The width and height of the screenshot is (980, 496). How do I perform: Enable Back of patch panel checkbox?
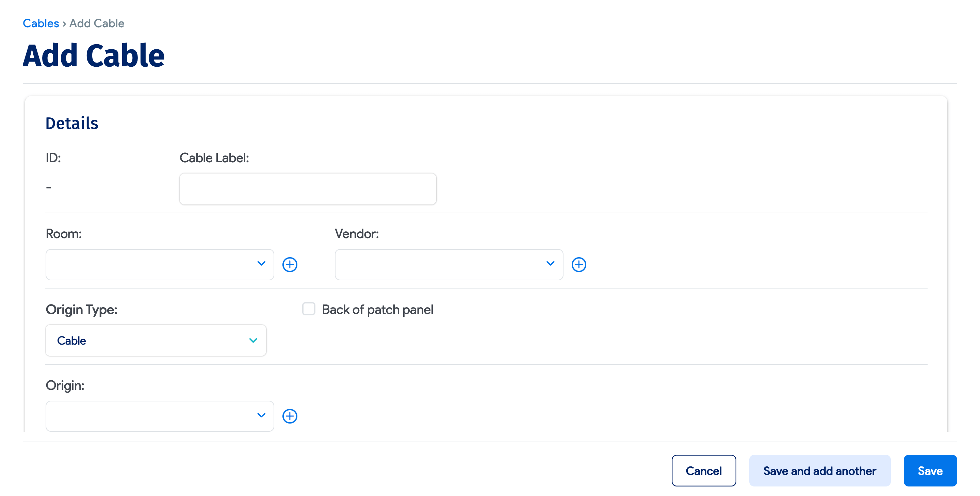pos(309,309)
